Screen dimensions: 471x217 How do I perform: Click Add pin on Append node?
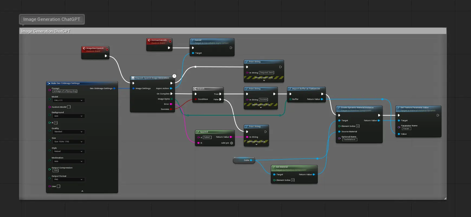227,143
